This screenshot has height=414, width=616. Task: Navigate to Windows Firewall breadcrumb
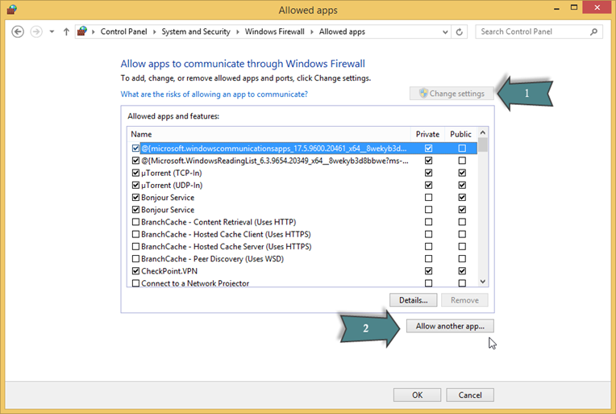coord(275,31)
